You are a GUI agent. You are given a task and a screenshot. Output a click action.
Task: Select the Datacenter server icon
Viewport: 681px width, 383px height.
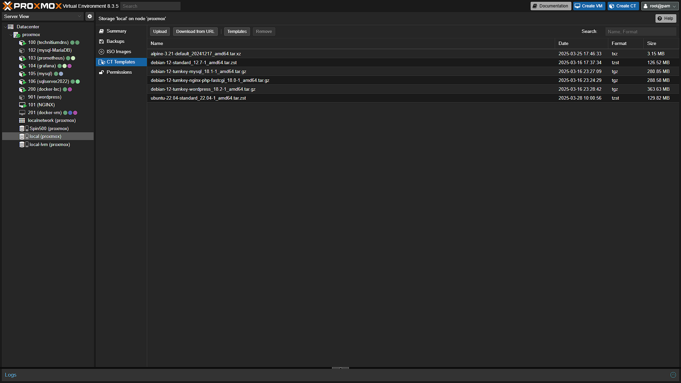click(x=11, y=27)
